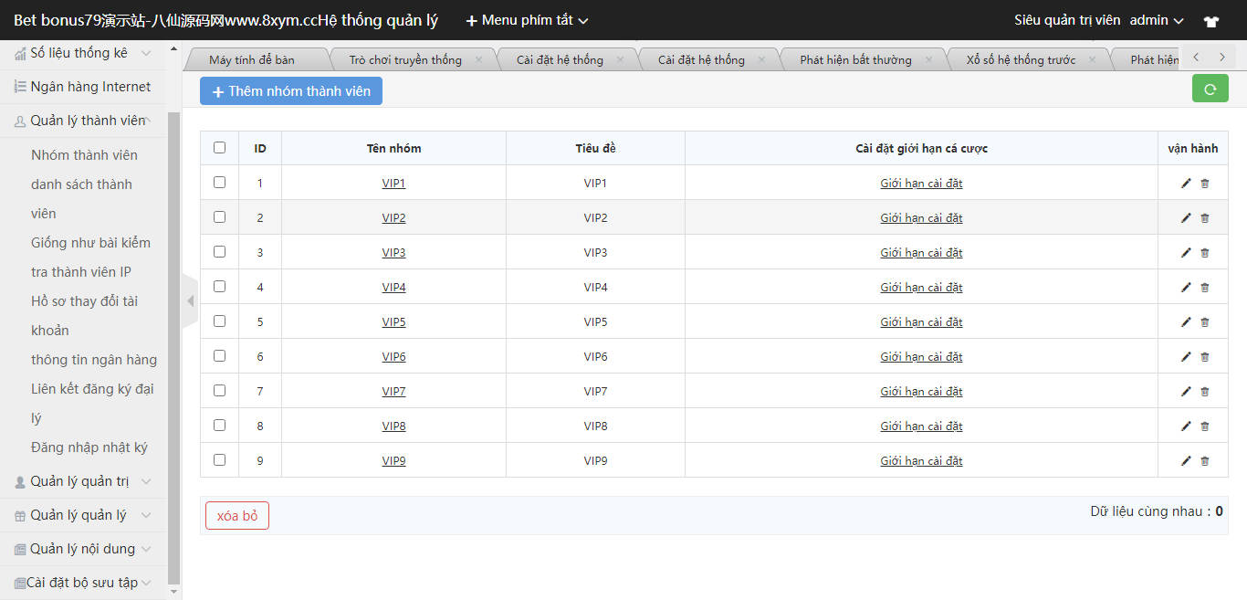Delete the VIP7 group with trash icon
Viewport: 1247px width, 600px height.
(x=1204, y=392)
